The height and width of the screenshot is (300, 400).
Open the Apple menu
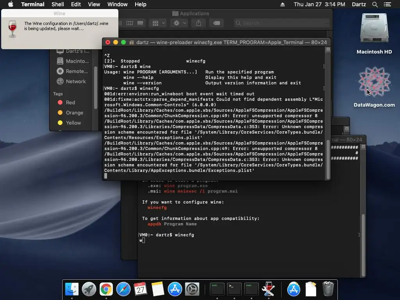point(11,4)
